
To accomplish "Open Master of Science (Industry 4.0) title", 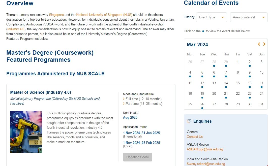I will pos(41,92).
